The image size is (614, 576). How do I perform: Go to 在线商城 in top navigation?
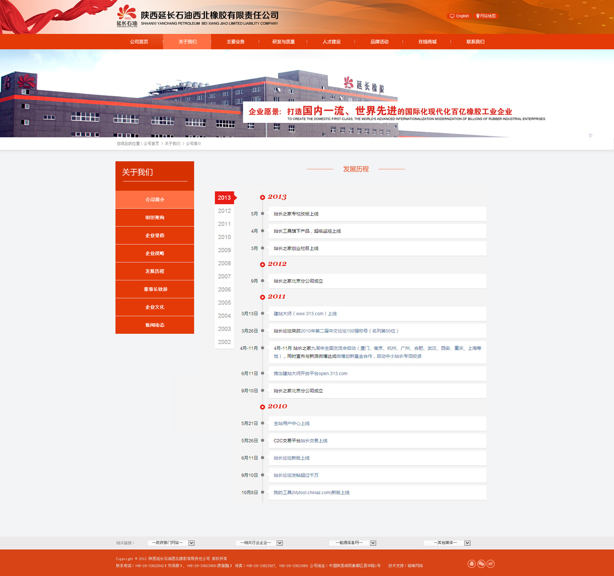click(427, 42)
